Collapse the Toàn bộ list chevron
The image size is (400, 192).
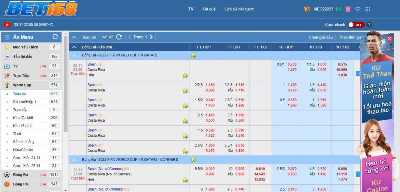[74, 37]
